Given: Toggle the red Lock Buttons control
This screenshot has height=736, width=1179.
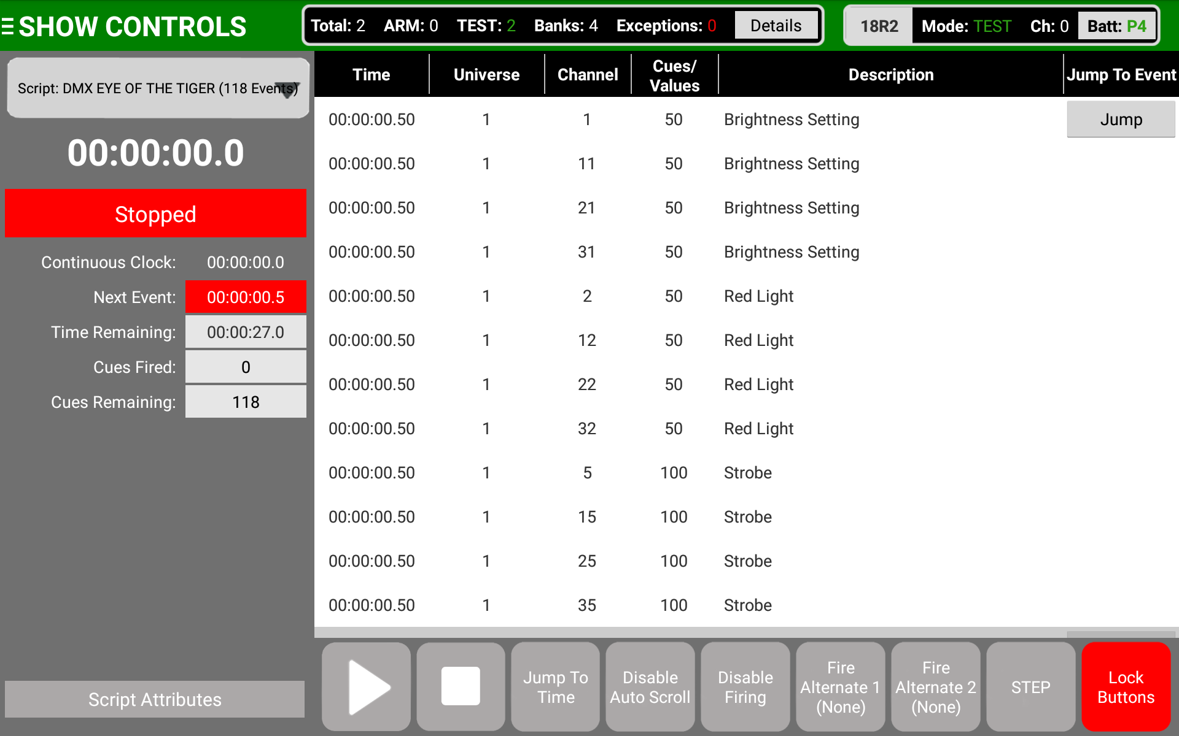Looking at the screenshot, I should (1126, 686).
